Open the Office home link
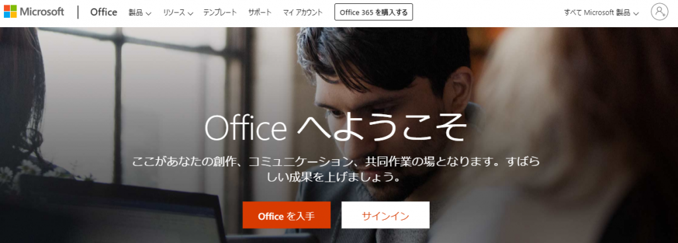Image resolution: width=678 pixels, height=243 pixels. coord(104,12)
